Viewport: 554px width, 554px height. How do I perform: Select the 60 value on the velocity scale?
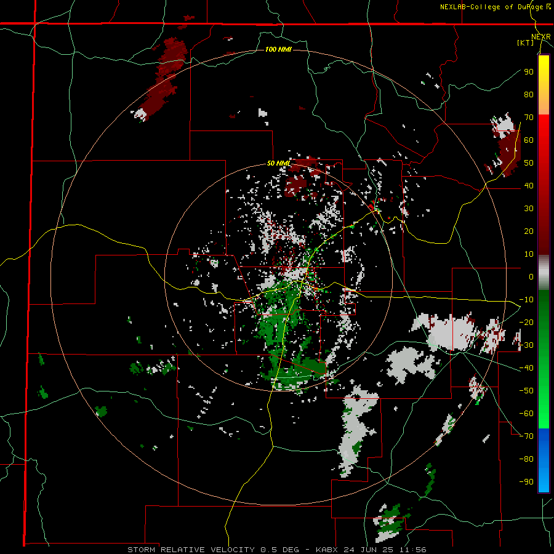(x=529, y=140)
